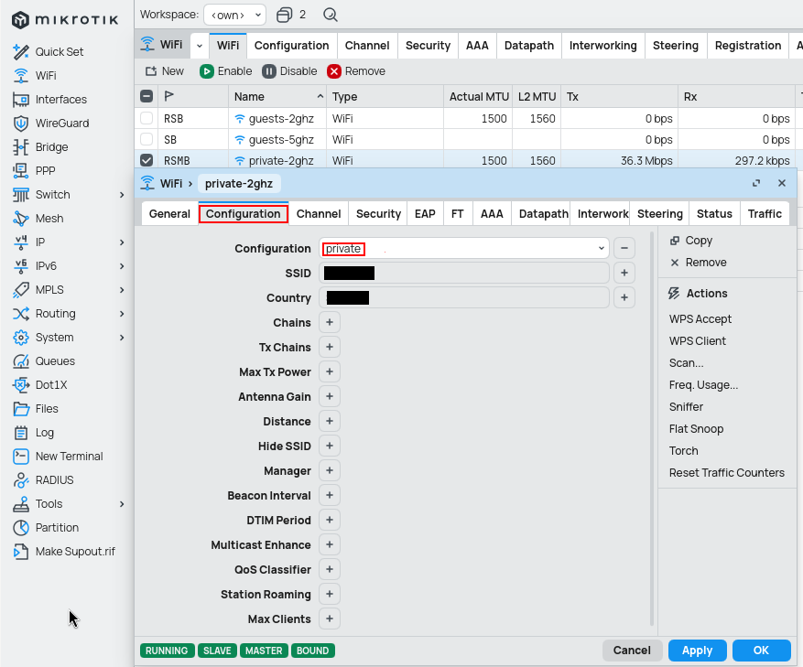803x667 pixels.
Task: Open Bridge section
Action: click(x=40, y=147)
